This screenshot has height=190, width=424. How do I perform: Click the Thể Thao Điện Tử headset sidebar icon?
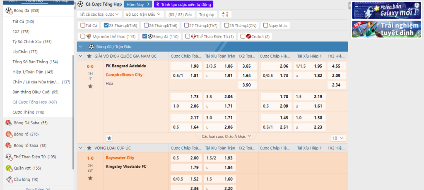click(x=9, y=157)
